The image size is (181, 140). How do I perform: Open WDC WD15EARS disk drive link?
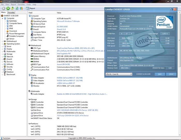(x=77, y=110)
